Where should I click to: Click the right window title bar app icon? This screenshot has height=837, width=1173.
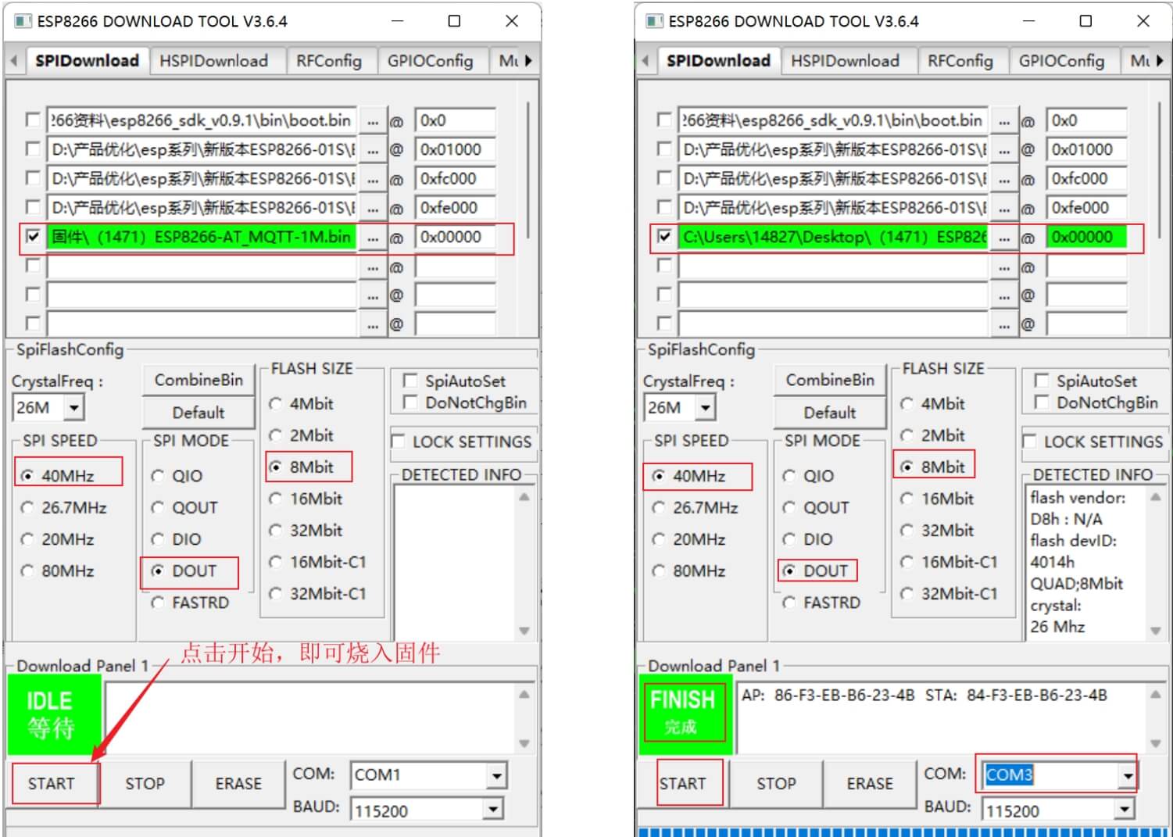coord(653,21)
